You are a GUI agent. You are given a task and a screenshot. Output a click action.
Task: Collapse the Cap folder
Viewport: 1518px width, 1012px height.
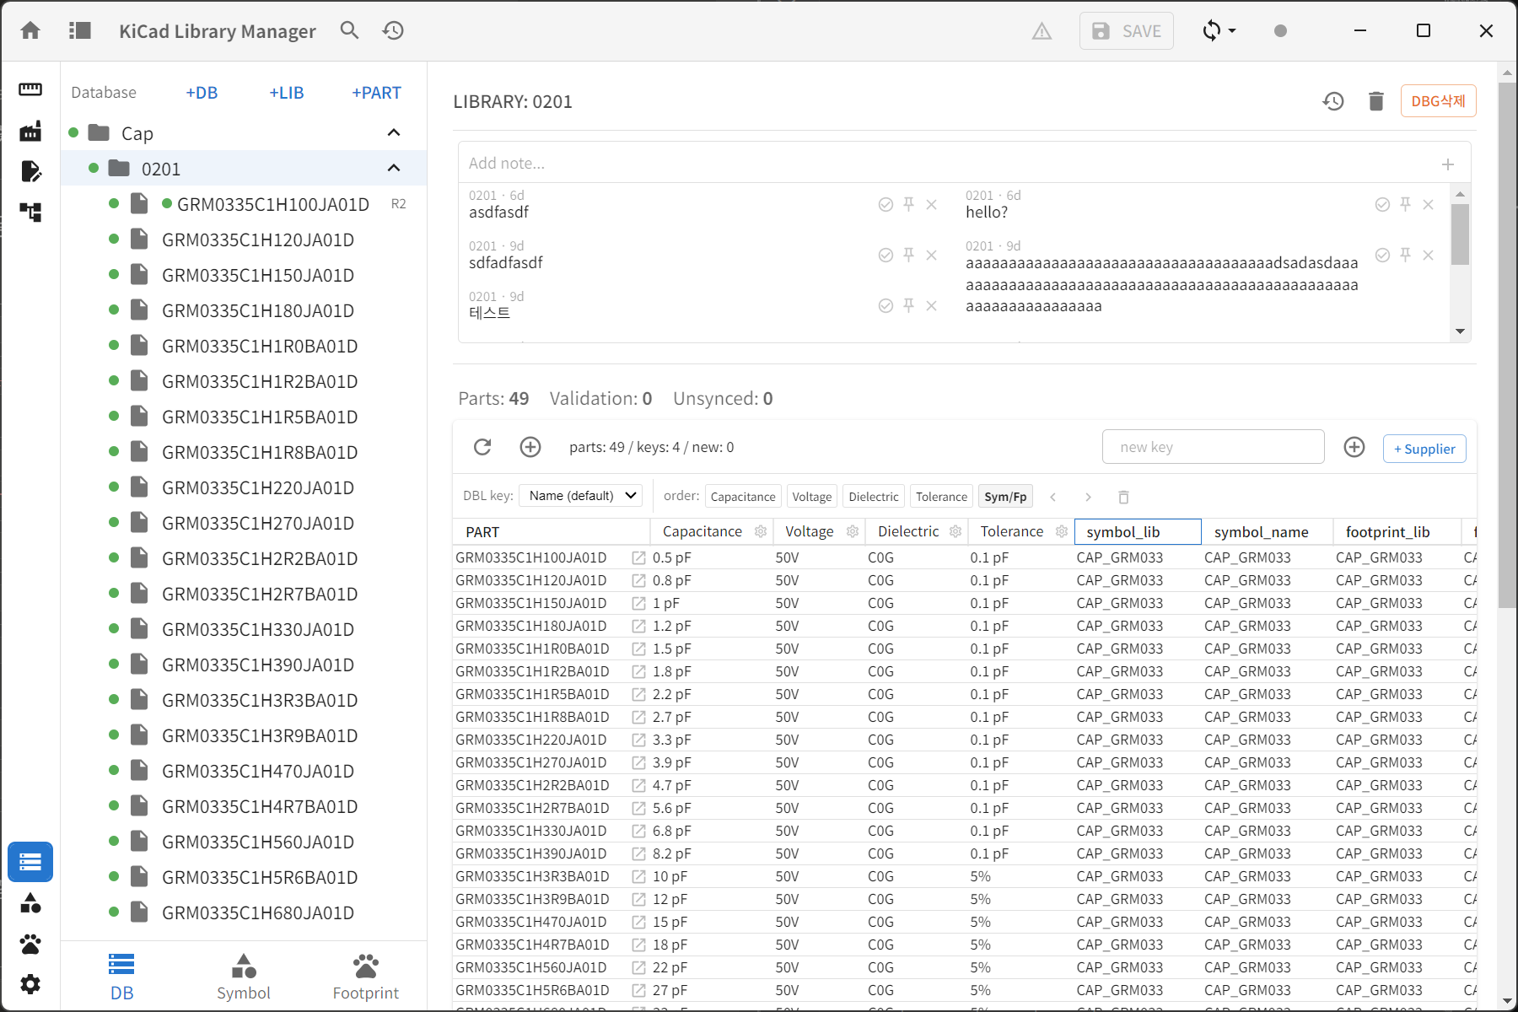click(x=394, y=132)
